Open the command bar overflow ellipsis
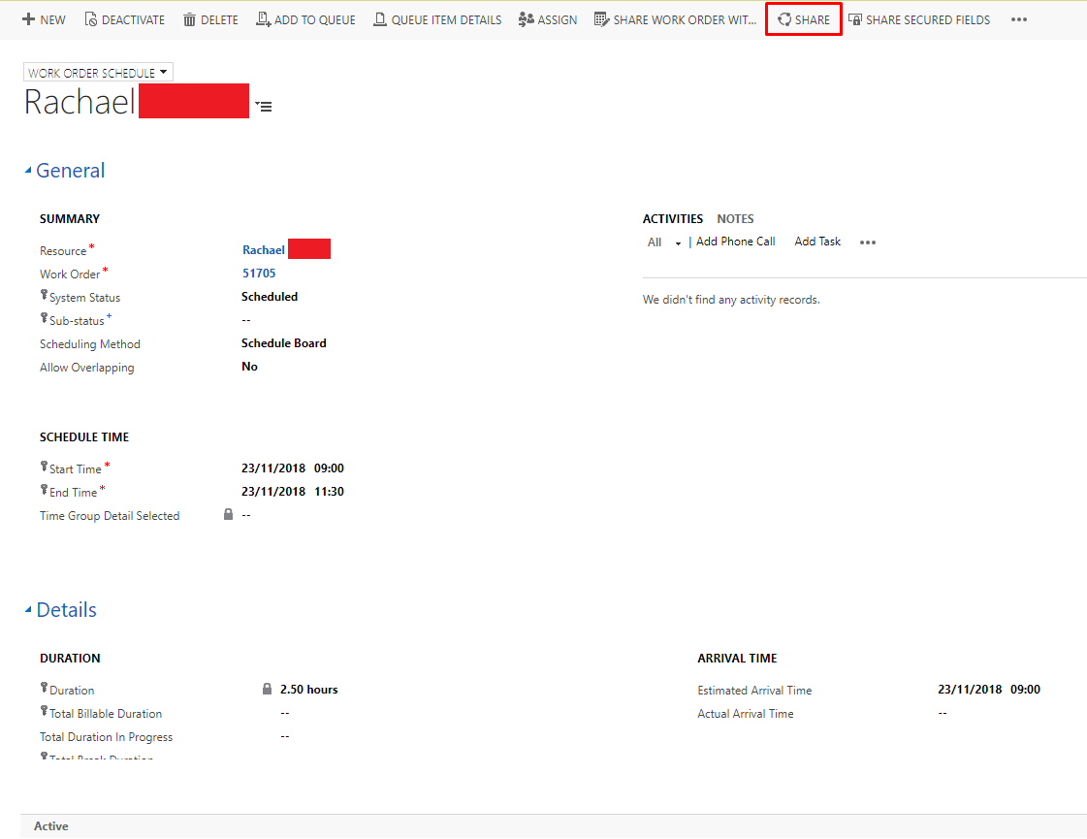Image resolution: width=1087 pixels, height=839 pixels. point(1018,19)
